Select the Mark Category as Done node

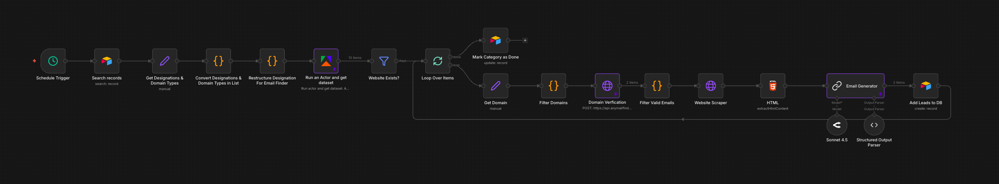(x=495, y=40)
